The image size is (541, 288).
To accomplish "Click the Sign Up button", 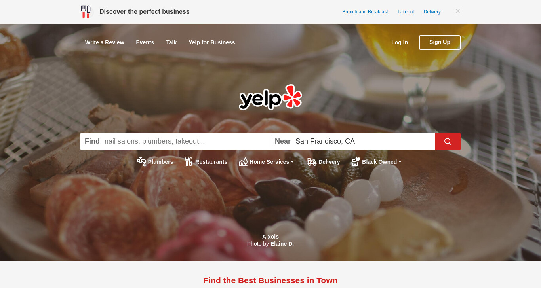I will 440,42.
